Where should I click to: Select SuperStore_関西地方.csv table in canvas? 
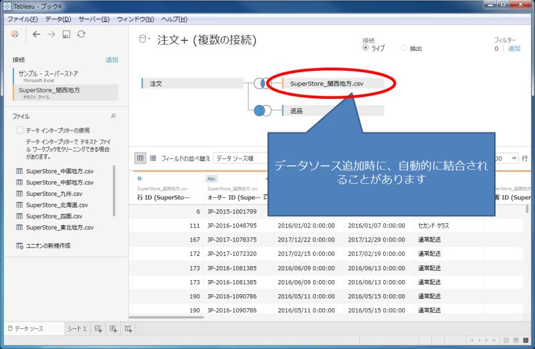[333, 84]
